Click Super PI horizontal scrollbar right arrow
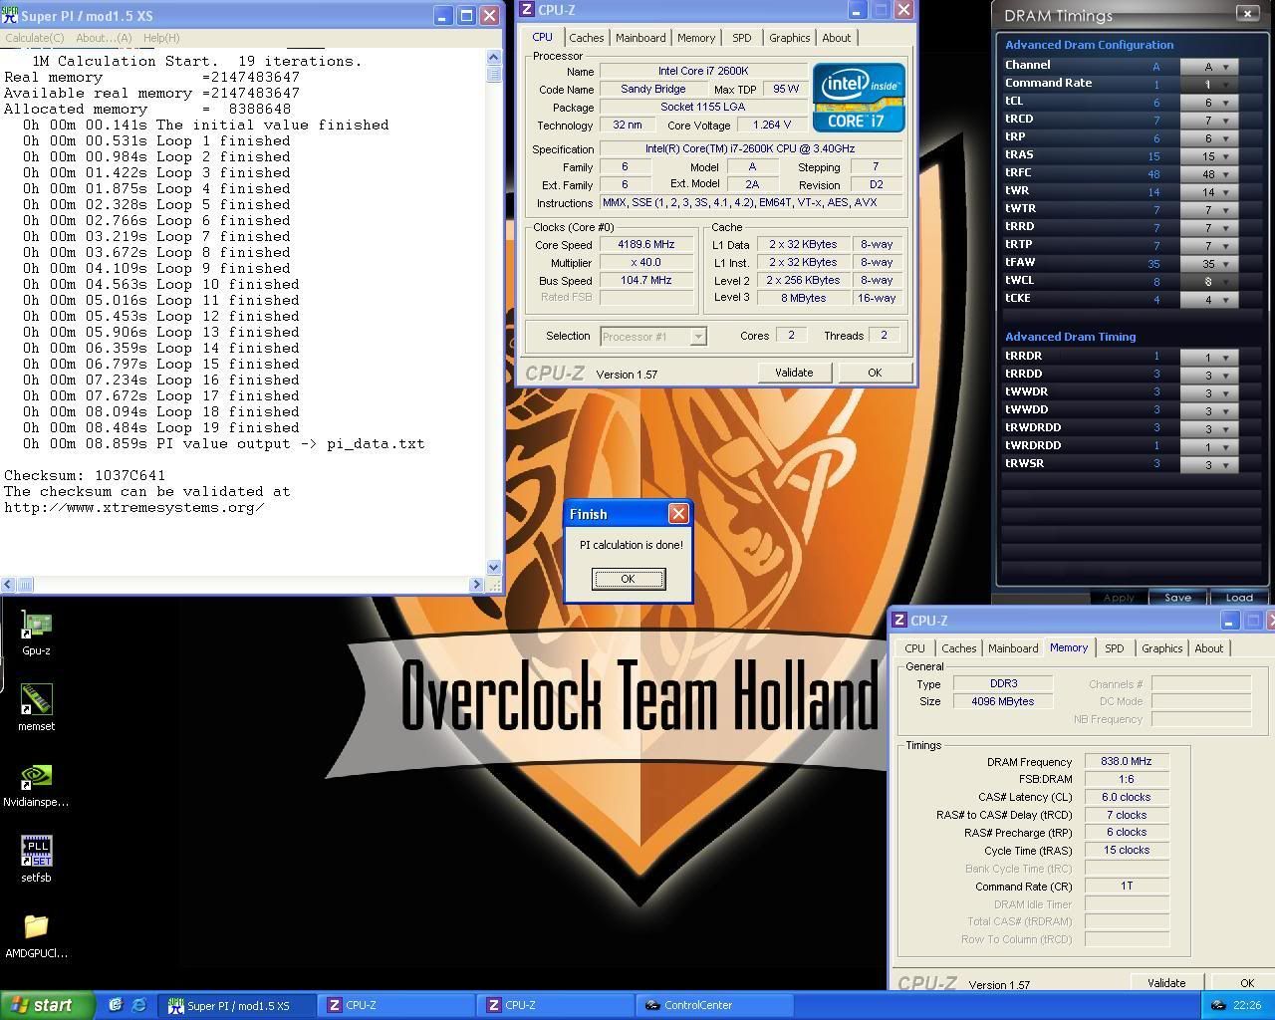This screenshot has height=1020, width=1275. (476, 585)
